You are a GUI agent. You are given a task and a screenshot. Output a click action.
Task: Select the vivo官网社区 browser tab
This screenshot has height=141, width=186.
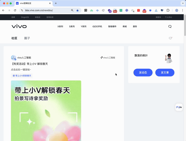click(x=34, y=3)
